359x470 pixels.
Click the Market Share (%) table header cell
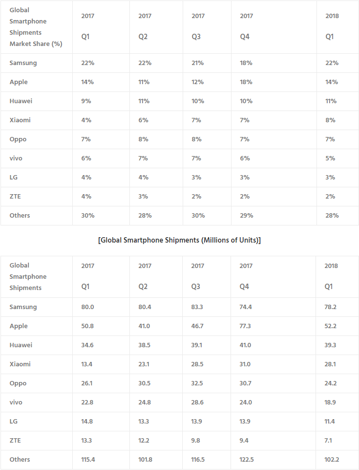click(x=37, y=27)
